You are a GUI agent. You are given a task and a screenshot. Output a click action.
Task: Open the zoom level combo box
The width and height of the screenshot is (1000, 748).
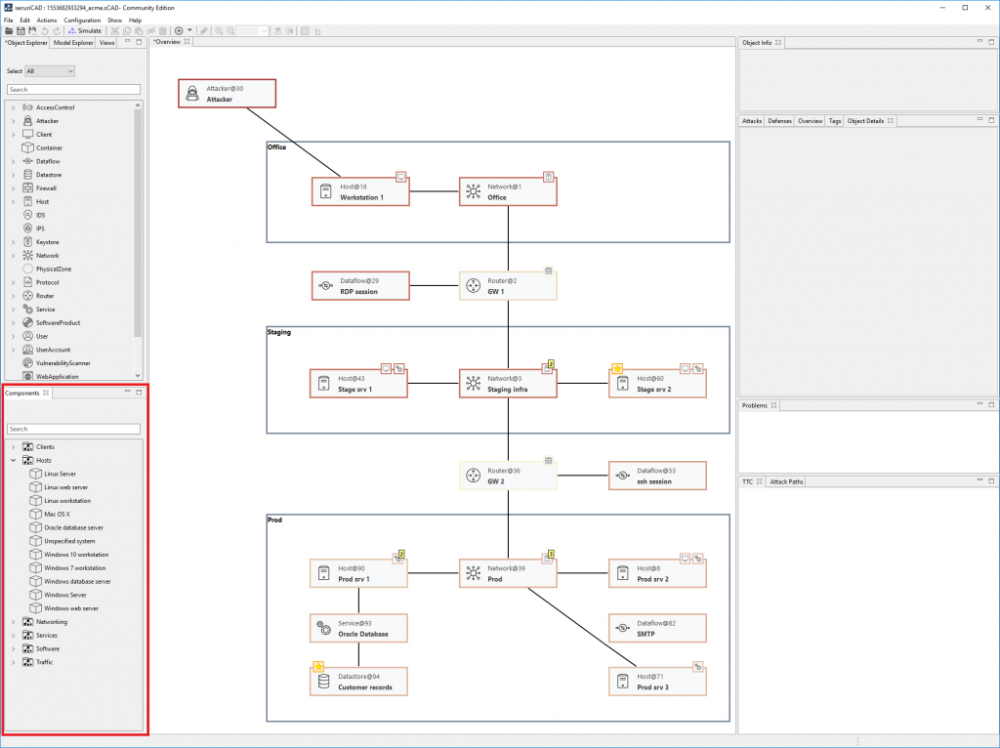[x=253, y=30]
